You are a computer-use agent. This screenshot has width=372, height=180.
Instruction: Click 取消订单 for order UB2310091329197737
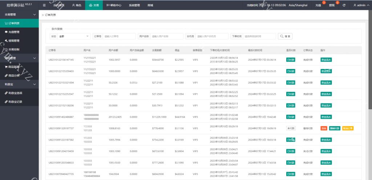(x=348, y=128)
